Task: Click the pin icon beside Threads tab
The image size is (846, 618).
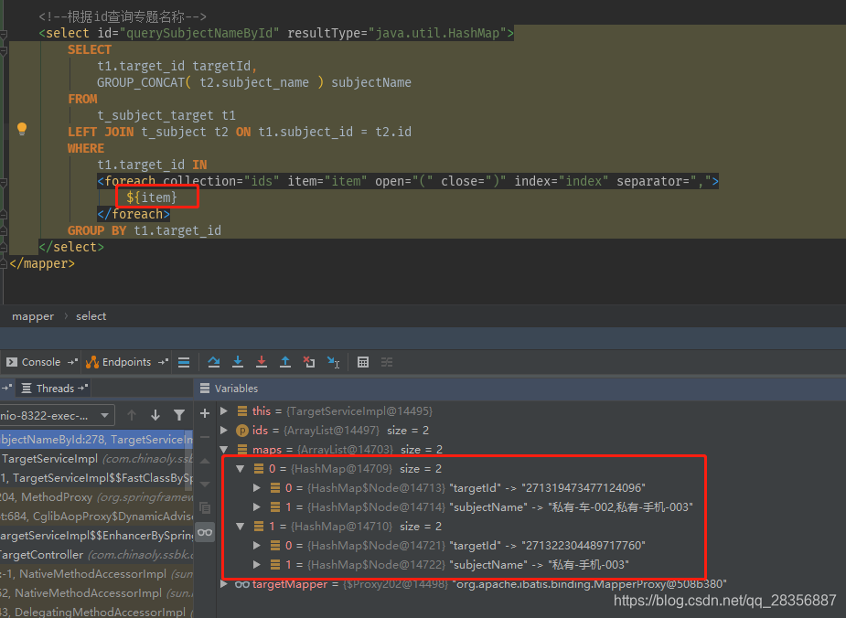Action: (82, 389)
